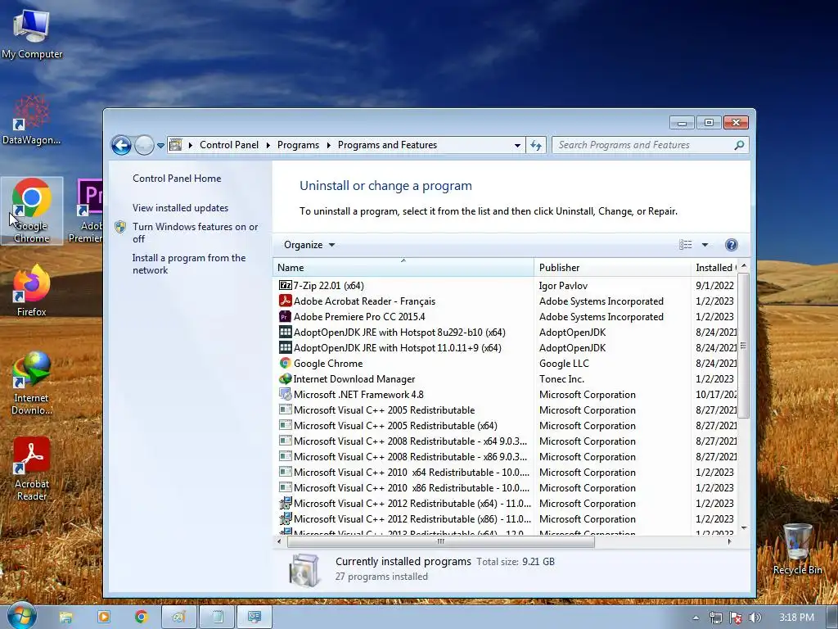The width and height of the screenshot is (838, 629).
Task: Sort by the Publisher column header
Action: pyautogui.click(x=612, y=268)
